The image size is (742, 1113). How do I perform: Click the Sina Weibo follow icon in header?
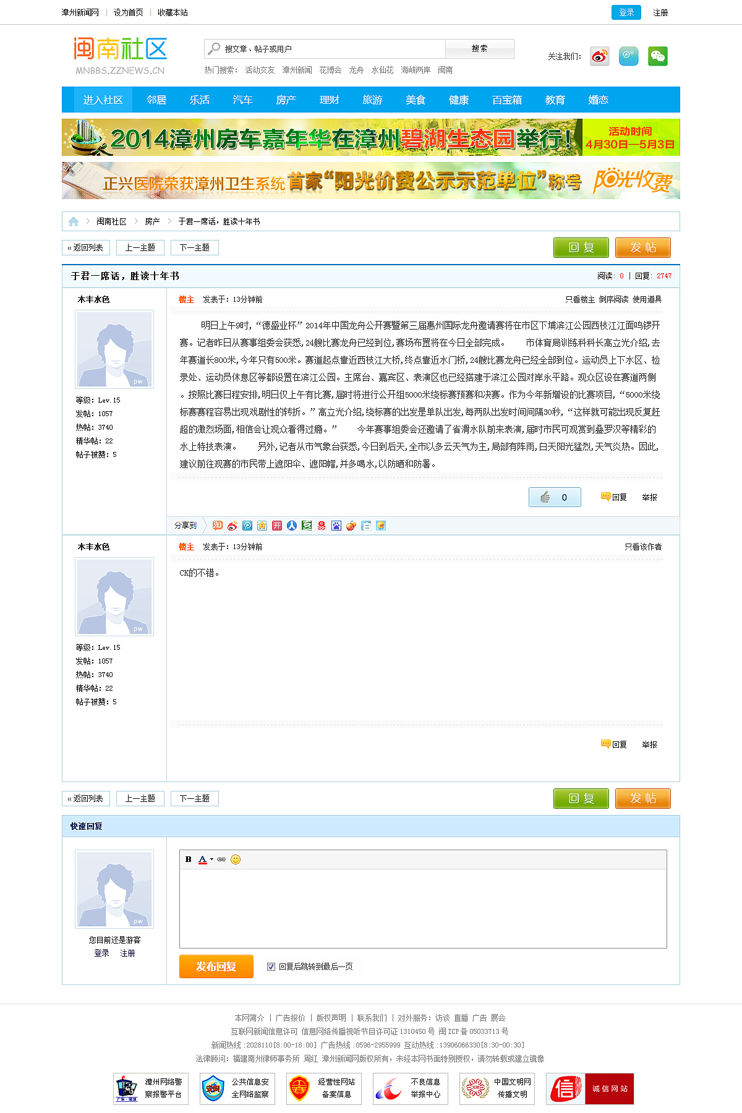click(599, 56)
